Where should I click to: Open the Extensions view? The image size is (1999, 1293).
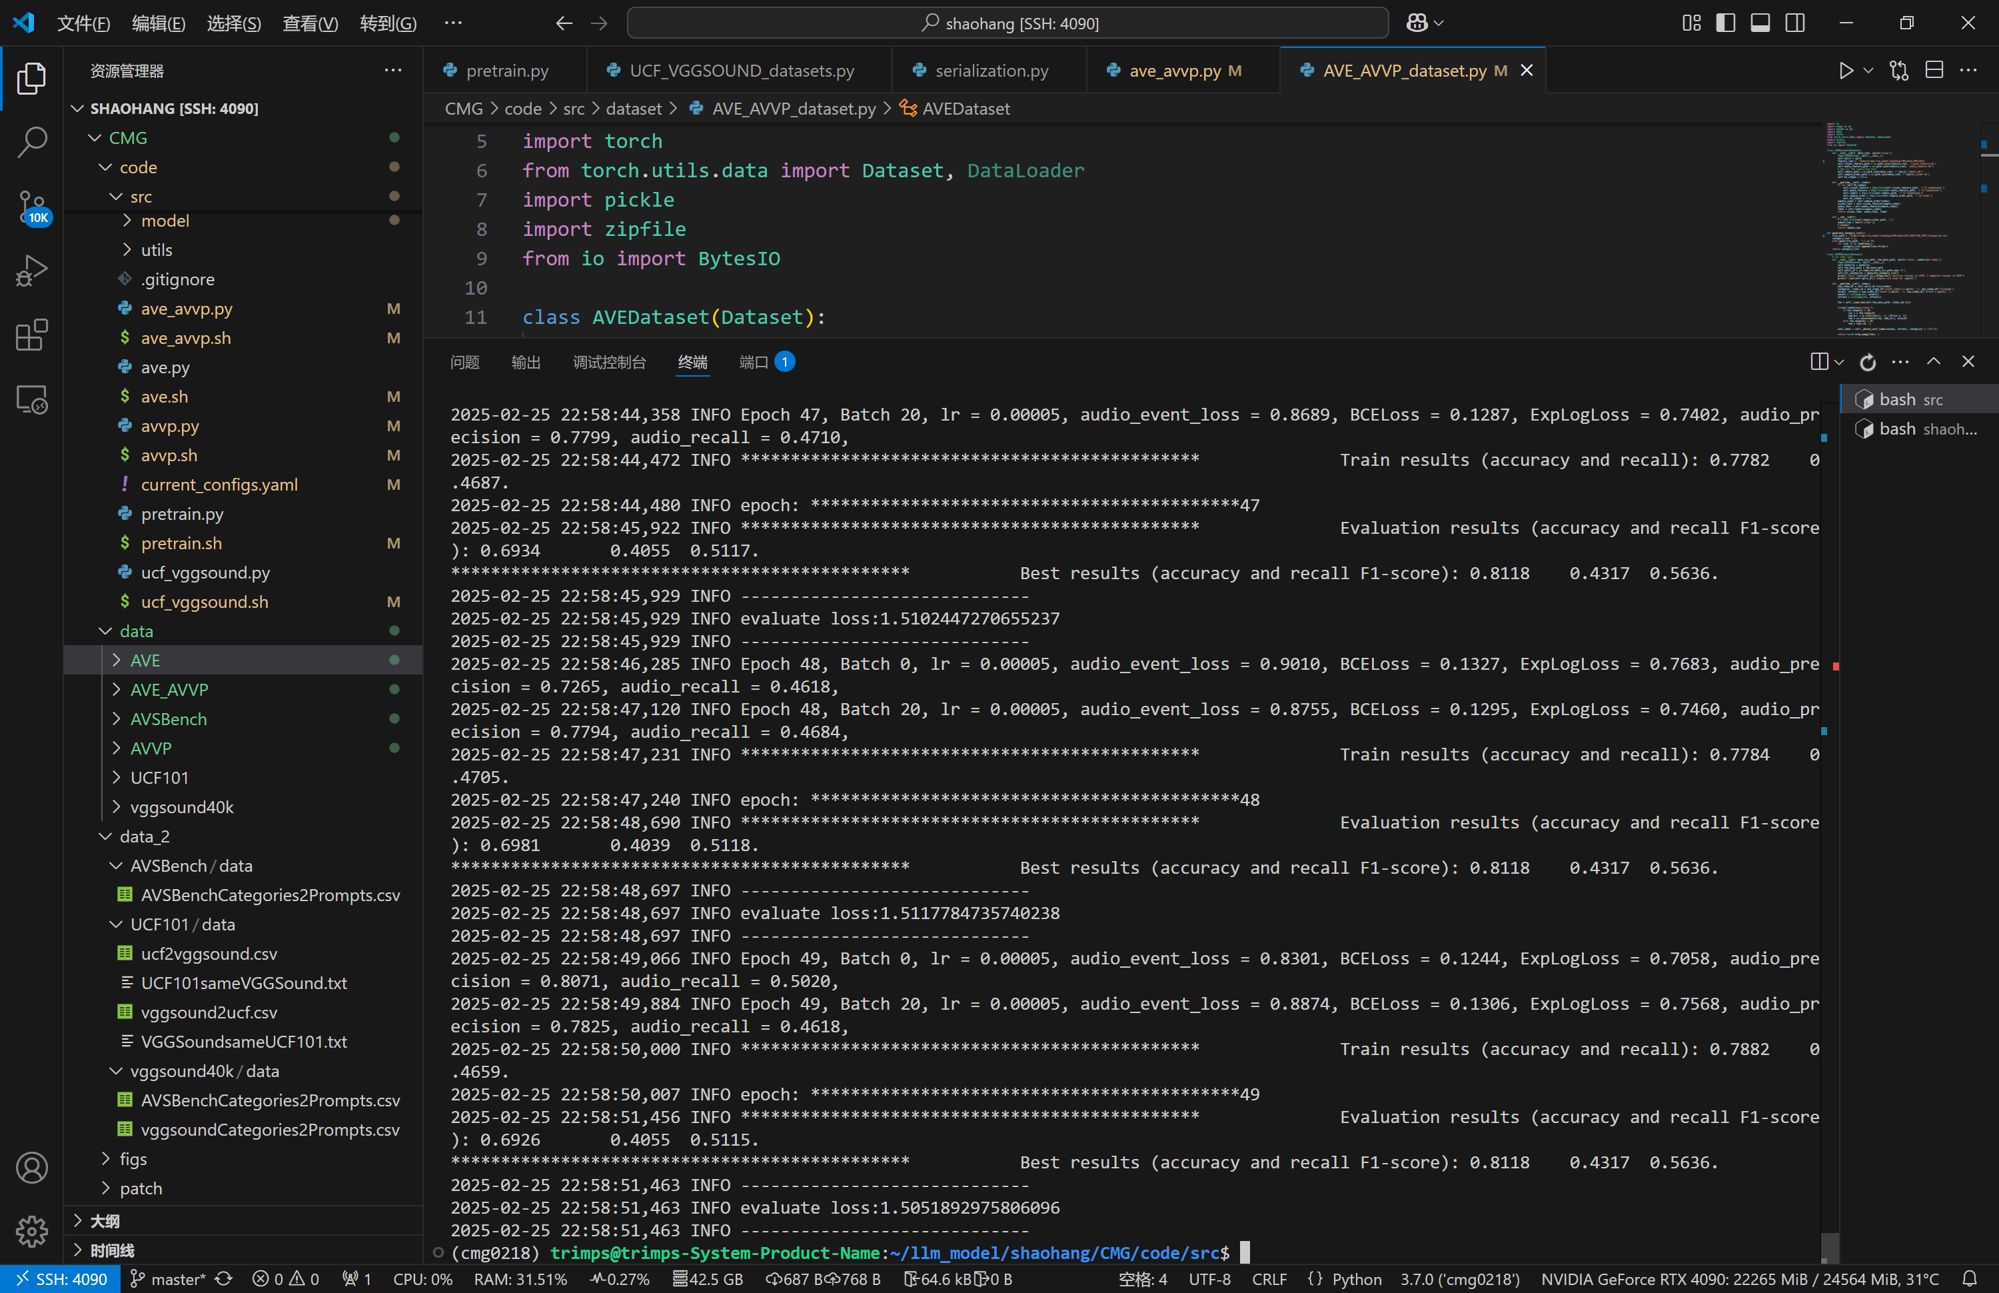tap(32, 335)
